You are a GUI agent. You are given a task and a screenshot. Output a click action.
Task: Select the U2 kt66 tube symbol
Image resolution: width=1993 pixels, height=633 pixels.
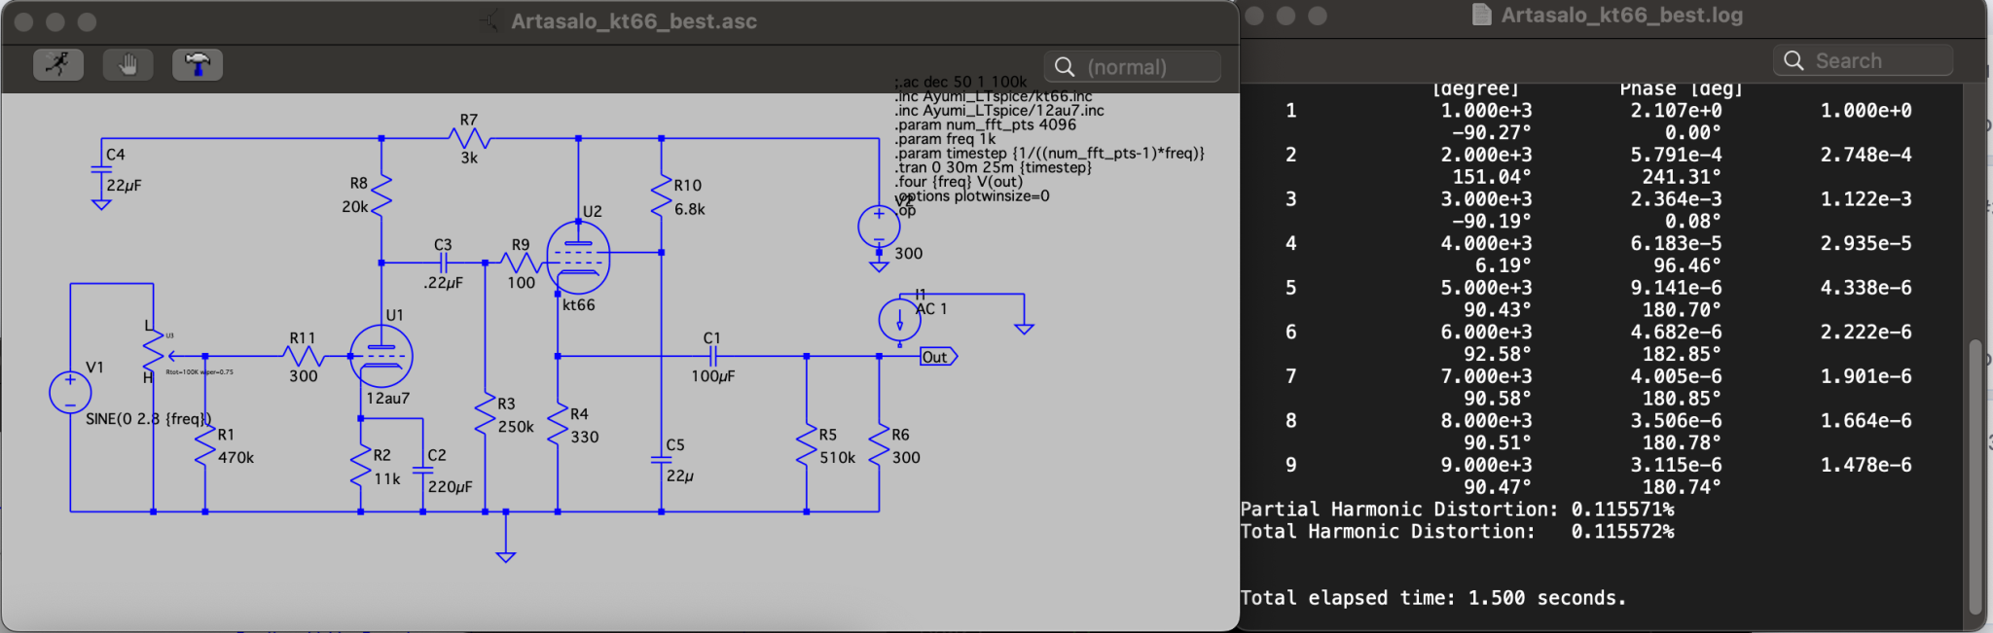pyautogui.click(x=578, y=258)
